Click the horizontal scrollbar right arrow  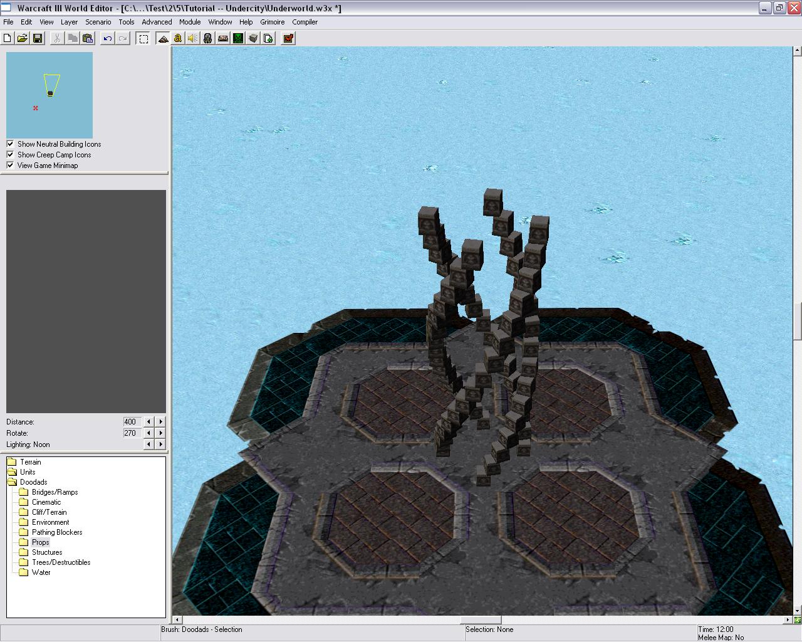tap(788, 620)
